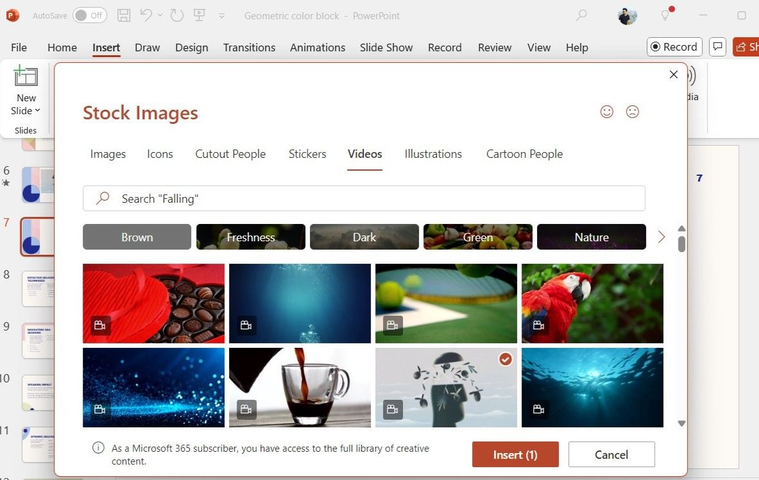The height and width of the screenshot is (480, 759).
Task: Click the sad face feedback icon
Action: [633, 112]
